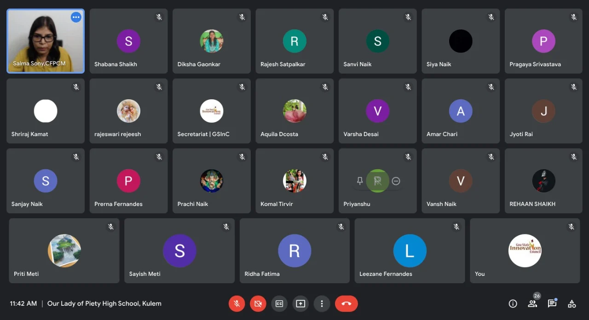Viewport: 589px width, 320px height.
Task: Click the present screen button
Action: [300, 303]
